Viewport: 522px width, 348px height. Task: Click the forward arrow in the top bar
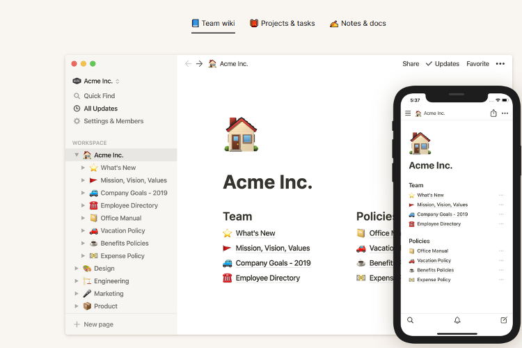tap(200, 63)
